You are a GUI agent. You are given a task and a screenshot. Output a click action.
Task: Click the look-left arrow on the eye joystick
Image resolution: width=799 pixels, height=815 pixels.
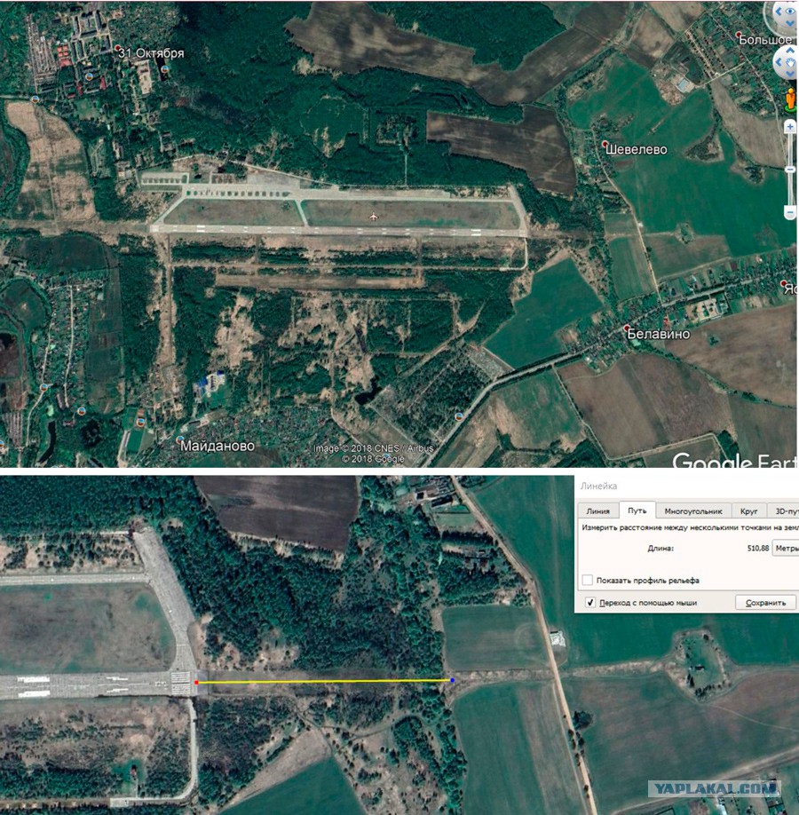tap(779, 11)
